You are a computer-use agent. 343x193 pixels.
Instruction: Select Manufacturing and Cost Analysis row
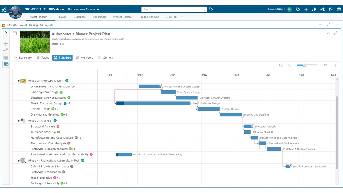point(55,138)
